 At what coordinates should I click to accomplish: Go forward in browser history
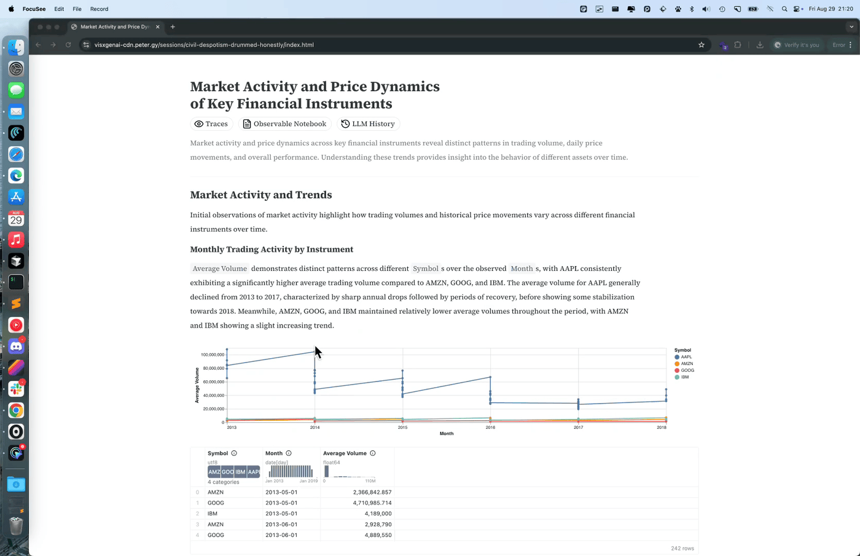click(x=53, y=45)
